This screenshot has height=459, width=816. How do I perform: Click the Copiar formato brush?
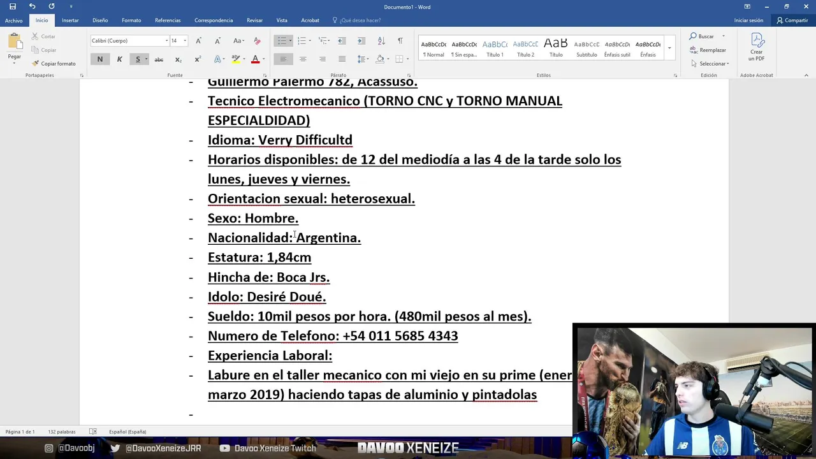tap(54, 64)
